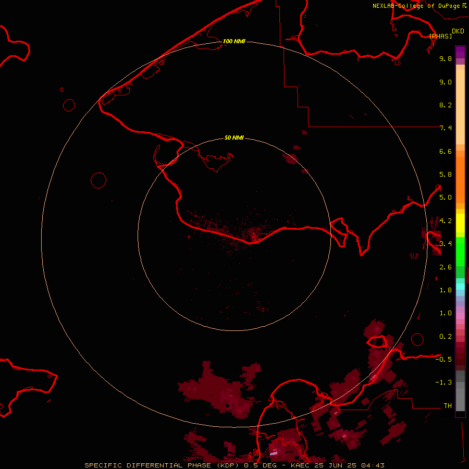This screenshot has height=469, width=469.
Task: Pick the purple band atop the color scale
Action: [460, 52]
